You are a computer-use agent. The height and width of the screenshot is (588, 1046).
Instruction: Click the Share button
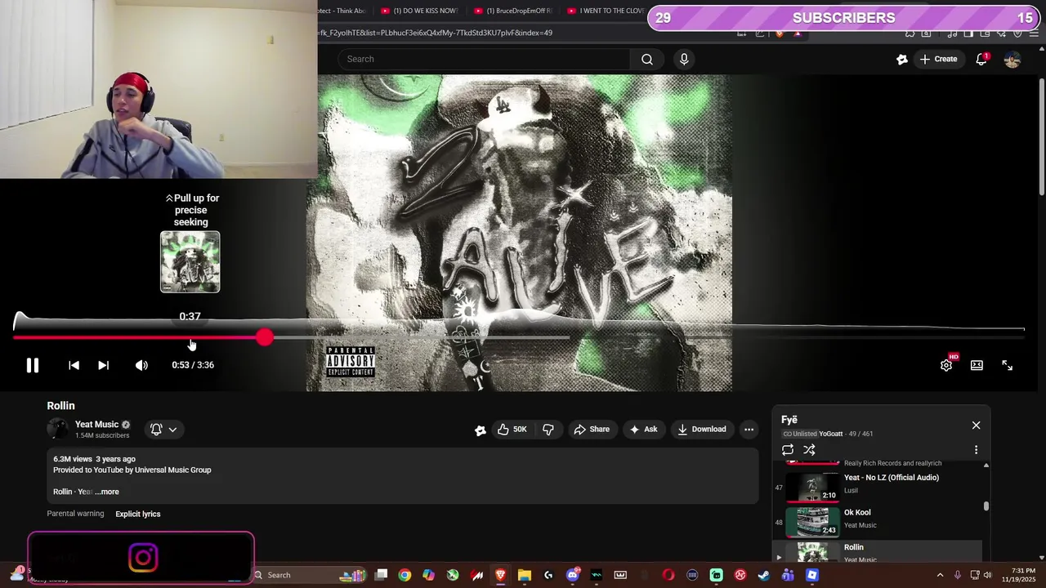(592, 429)
